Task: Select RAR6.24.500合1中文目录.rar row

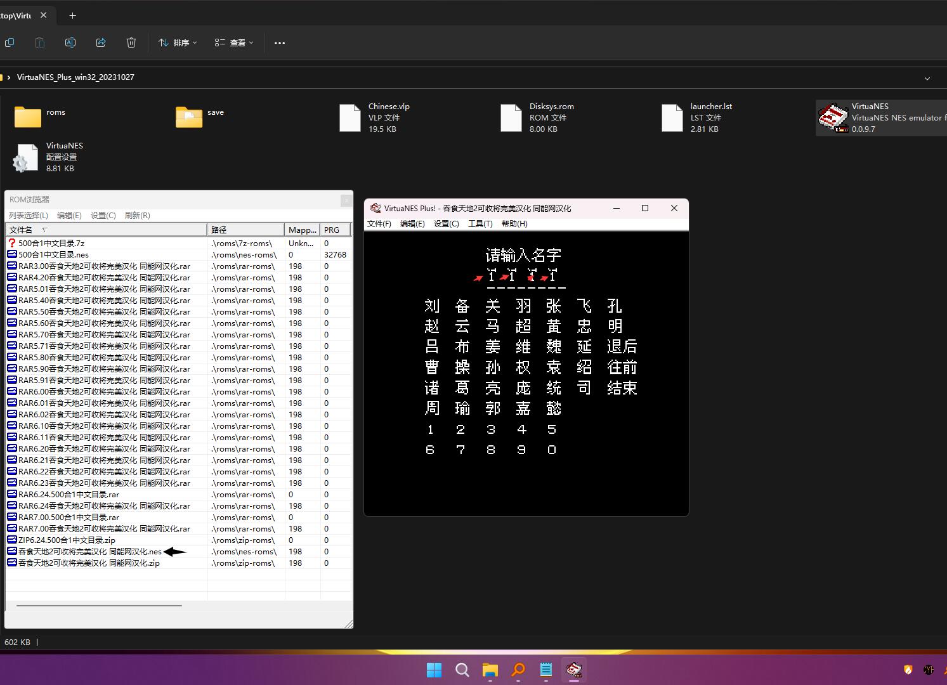Action: point(178,494)
